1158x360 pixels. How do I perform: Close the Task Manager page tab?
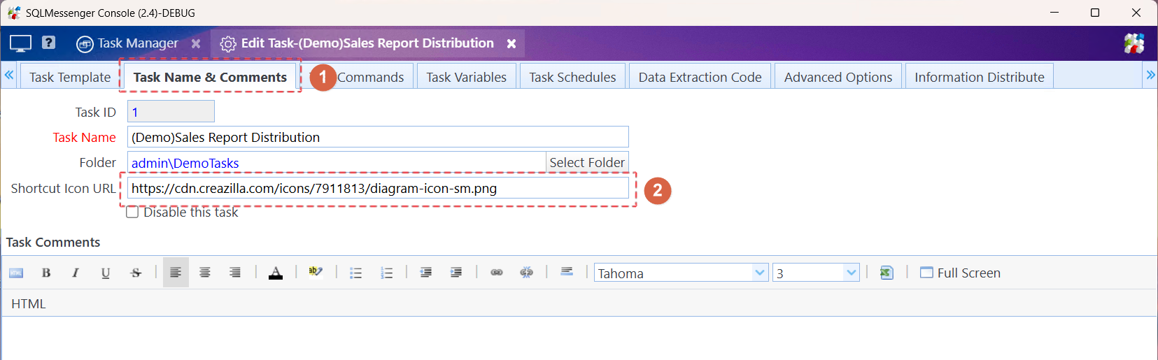[x=196, y=43]
